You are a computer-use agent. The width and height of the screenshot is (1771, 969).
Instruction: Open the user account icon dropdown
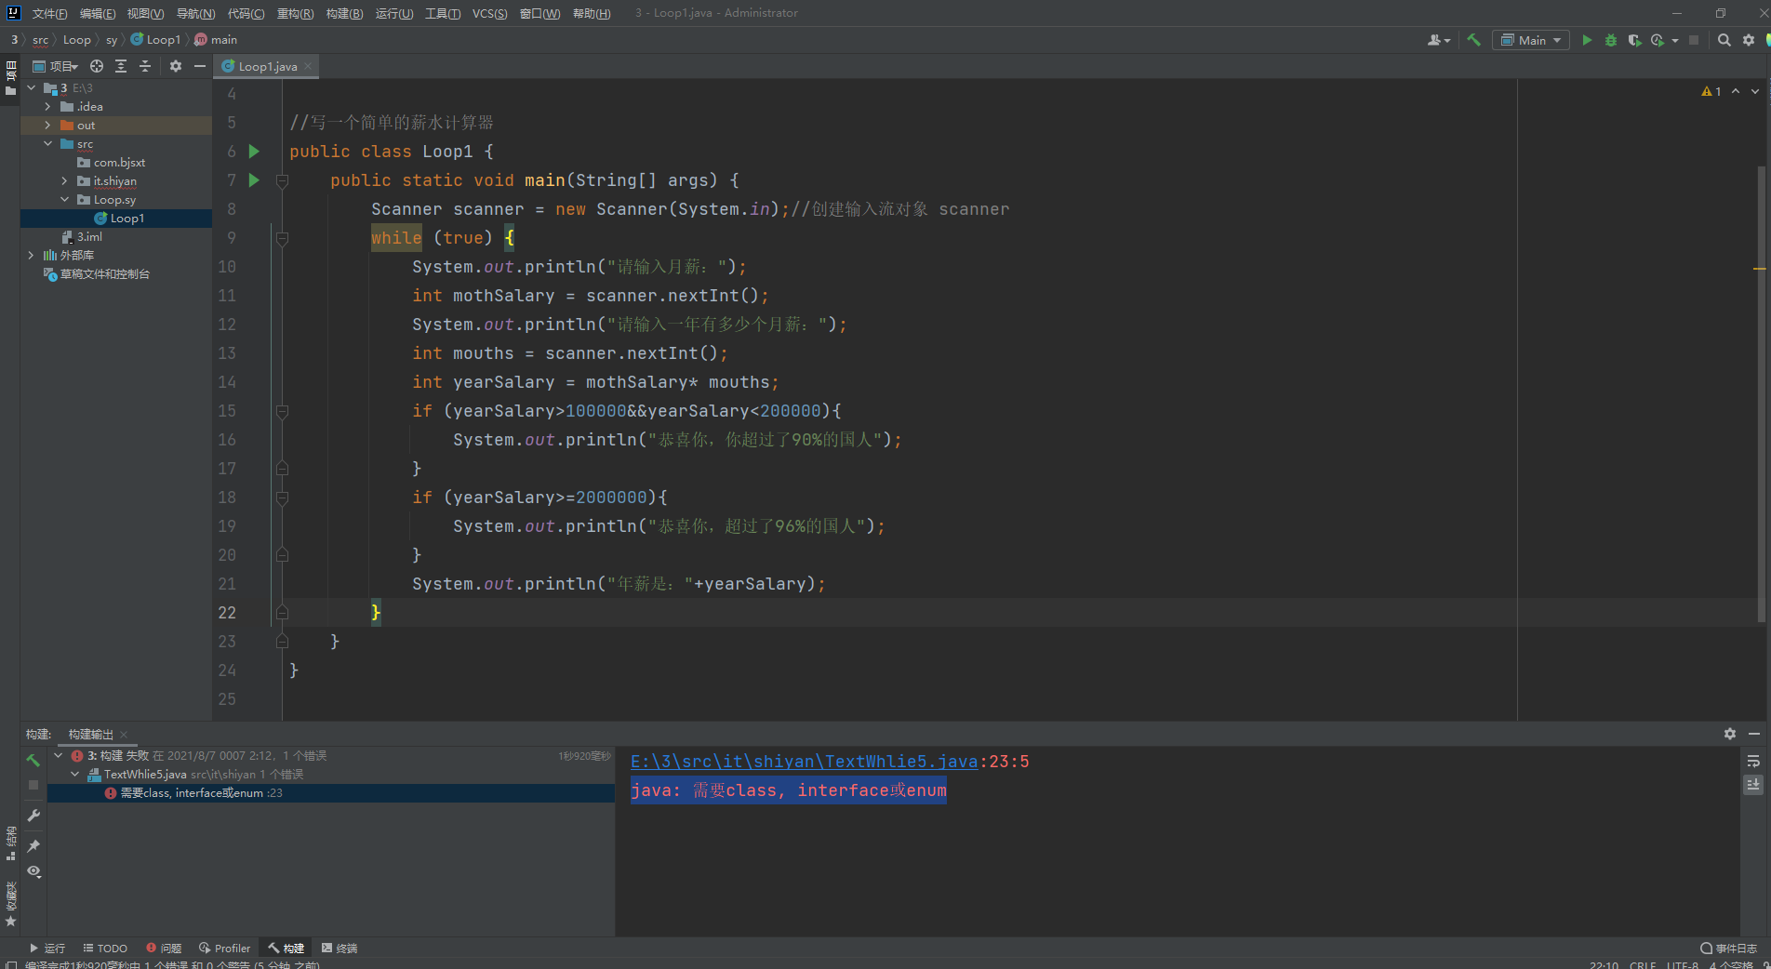pyautogui.click(x=1438, y=40)
